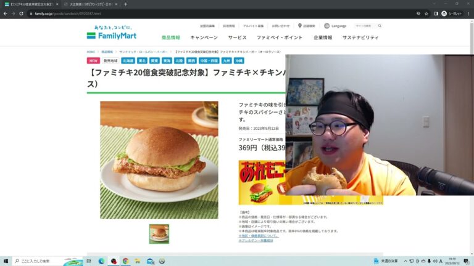This screenshot has height=266, width=474.
Task: Open サービス navigation menu
Action: click(237, 38)
